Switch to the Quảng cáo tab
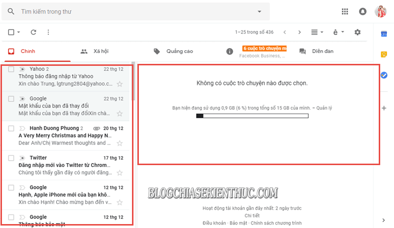The image size is (394, 228). click(179, 51)
